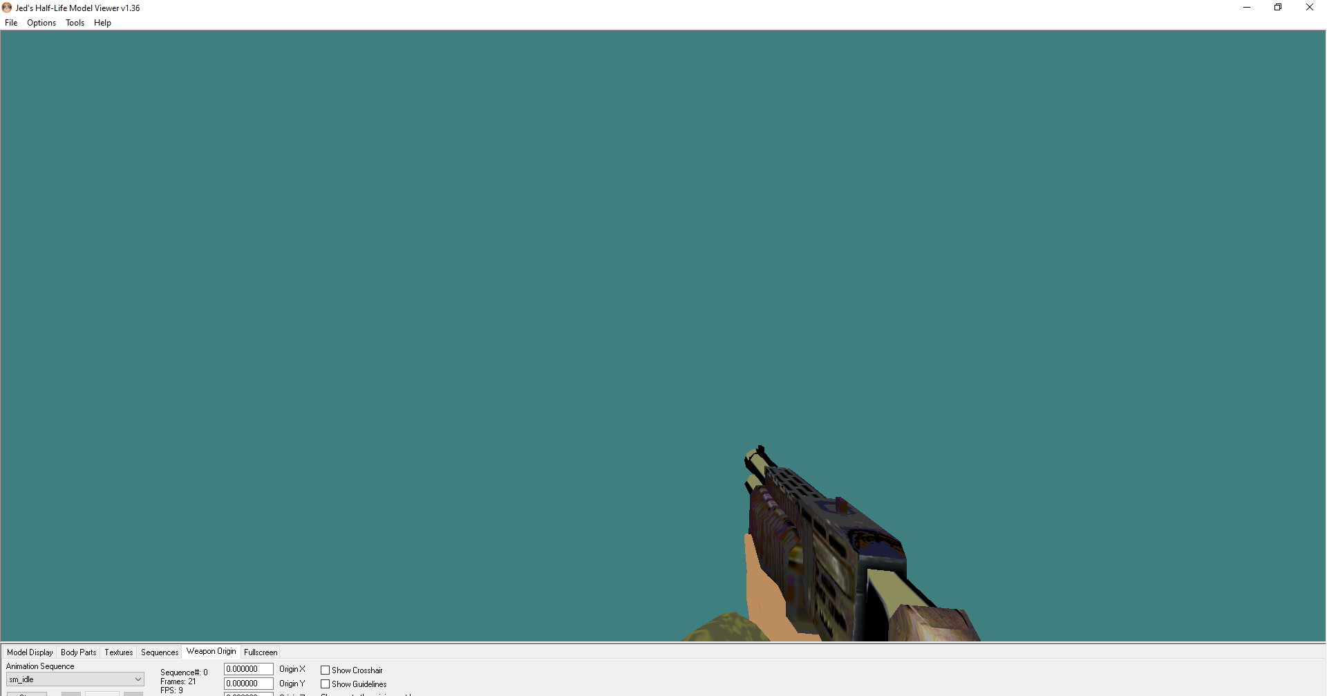Click the 'FPS: 9' text
This screenshot has height=696, width=1327.
pos(171,690)
